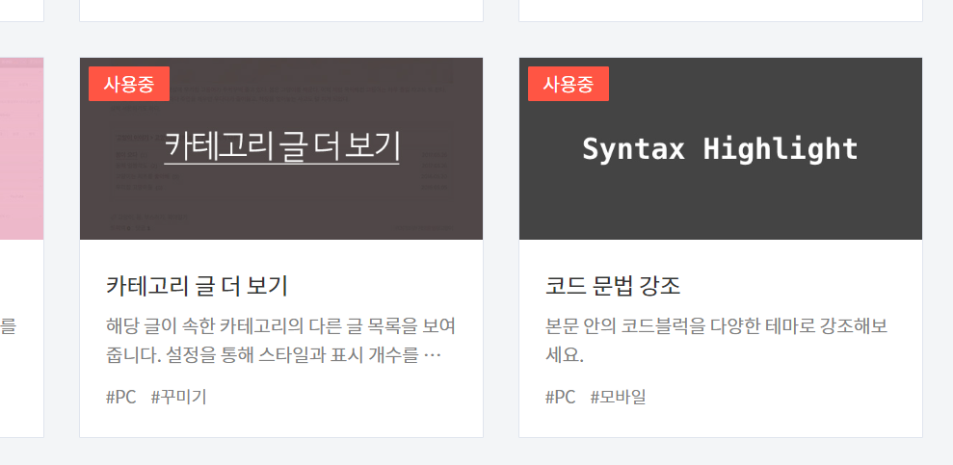This screenshot has width=953, height=465.
Task: Click the #PC tag under 코드 문법 강조
Action: coord(561,398)
